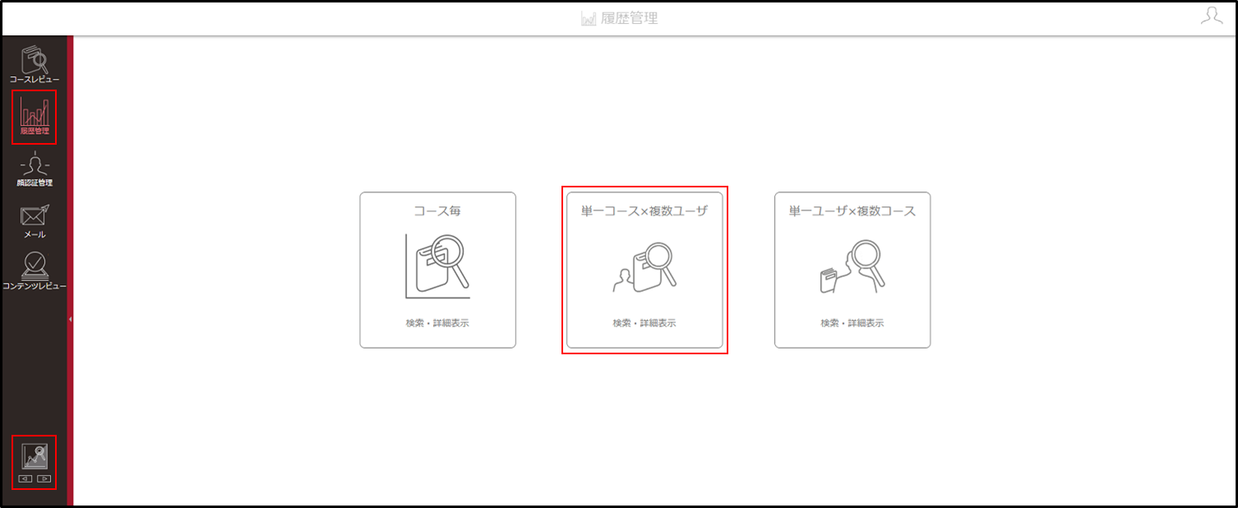Open 顔認証管理 from the sidebar
The height and width of the screenshot is (508, 1238).
(35, 169)
